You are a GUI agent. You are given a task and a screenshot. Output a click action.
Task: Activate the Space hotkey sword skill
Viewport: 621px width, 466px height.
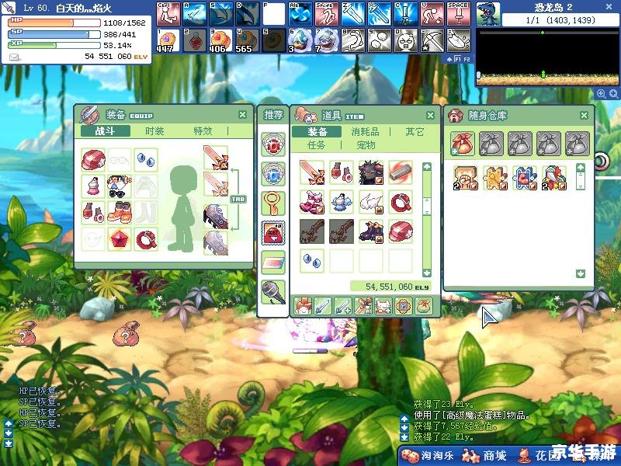[459, 14]
